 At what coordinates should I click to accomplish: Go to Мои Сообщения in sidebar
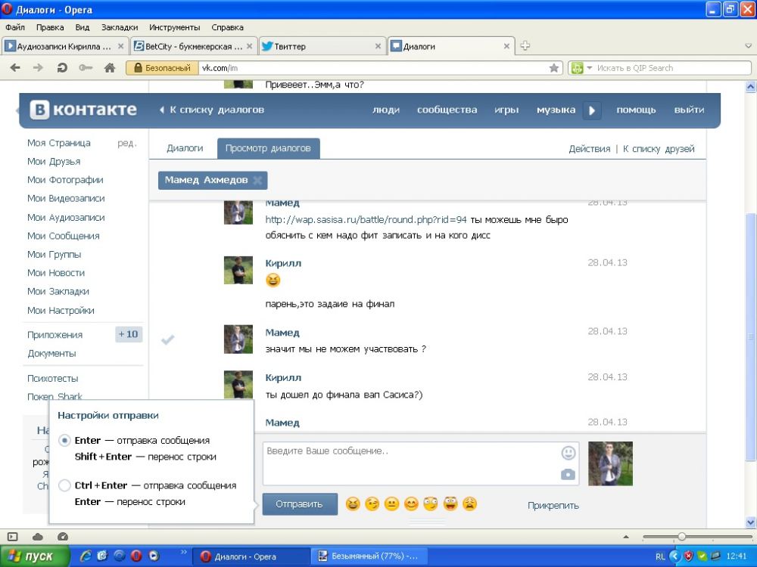[64, 236]
